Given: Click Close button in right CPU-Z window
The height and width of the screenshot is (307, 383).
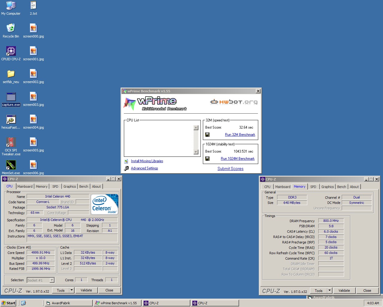Looking at the screenshot, I should [x=367, y=291].
